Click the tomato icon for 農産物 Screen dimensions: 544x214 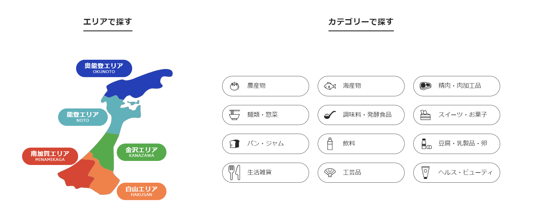234,86
